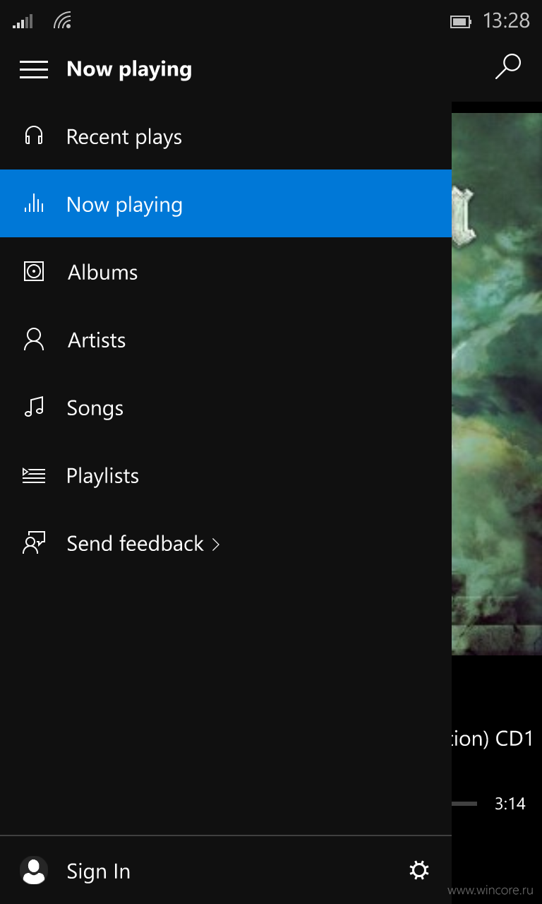Collapse the hamburger navigation menu
The width and height of the screenshot is (542, 904).
click(x=34, y=69)
